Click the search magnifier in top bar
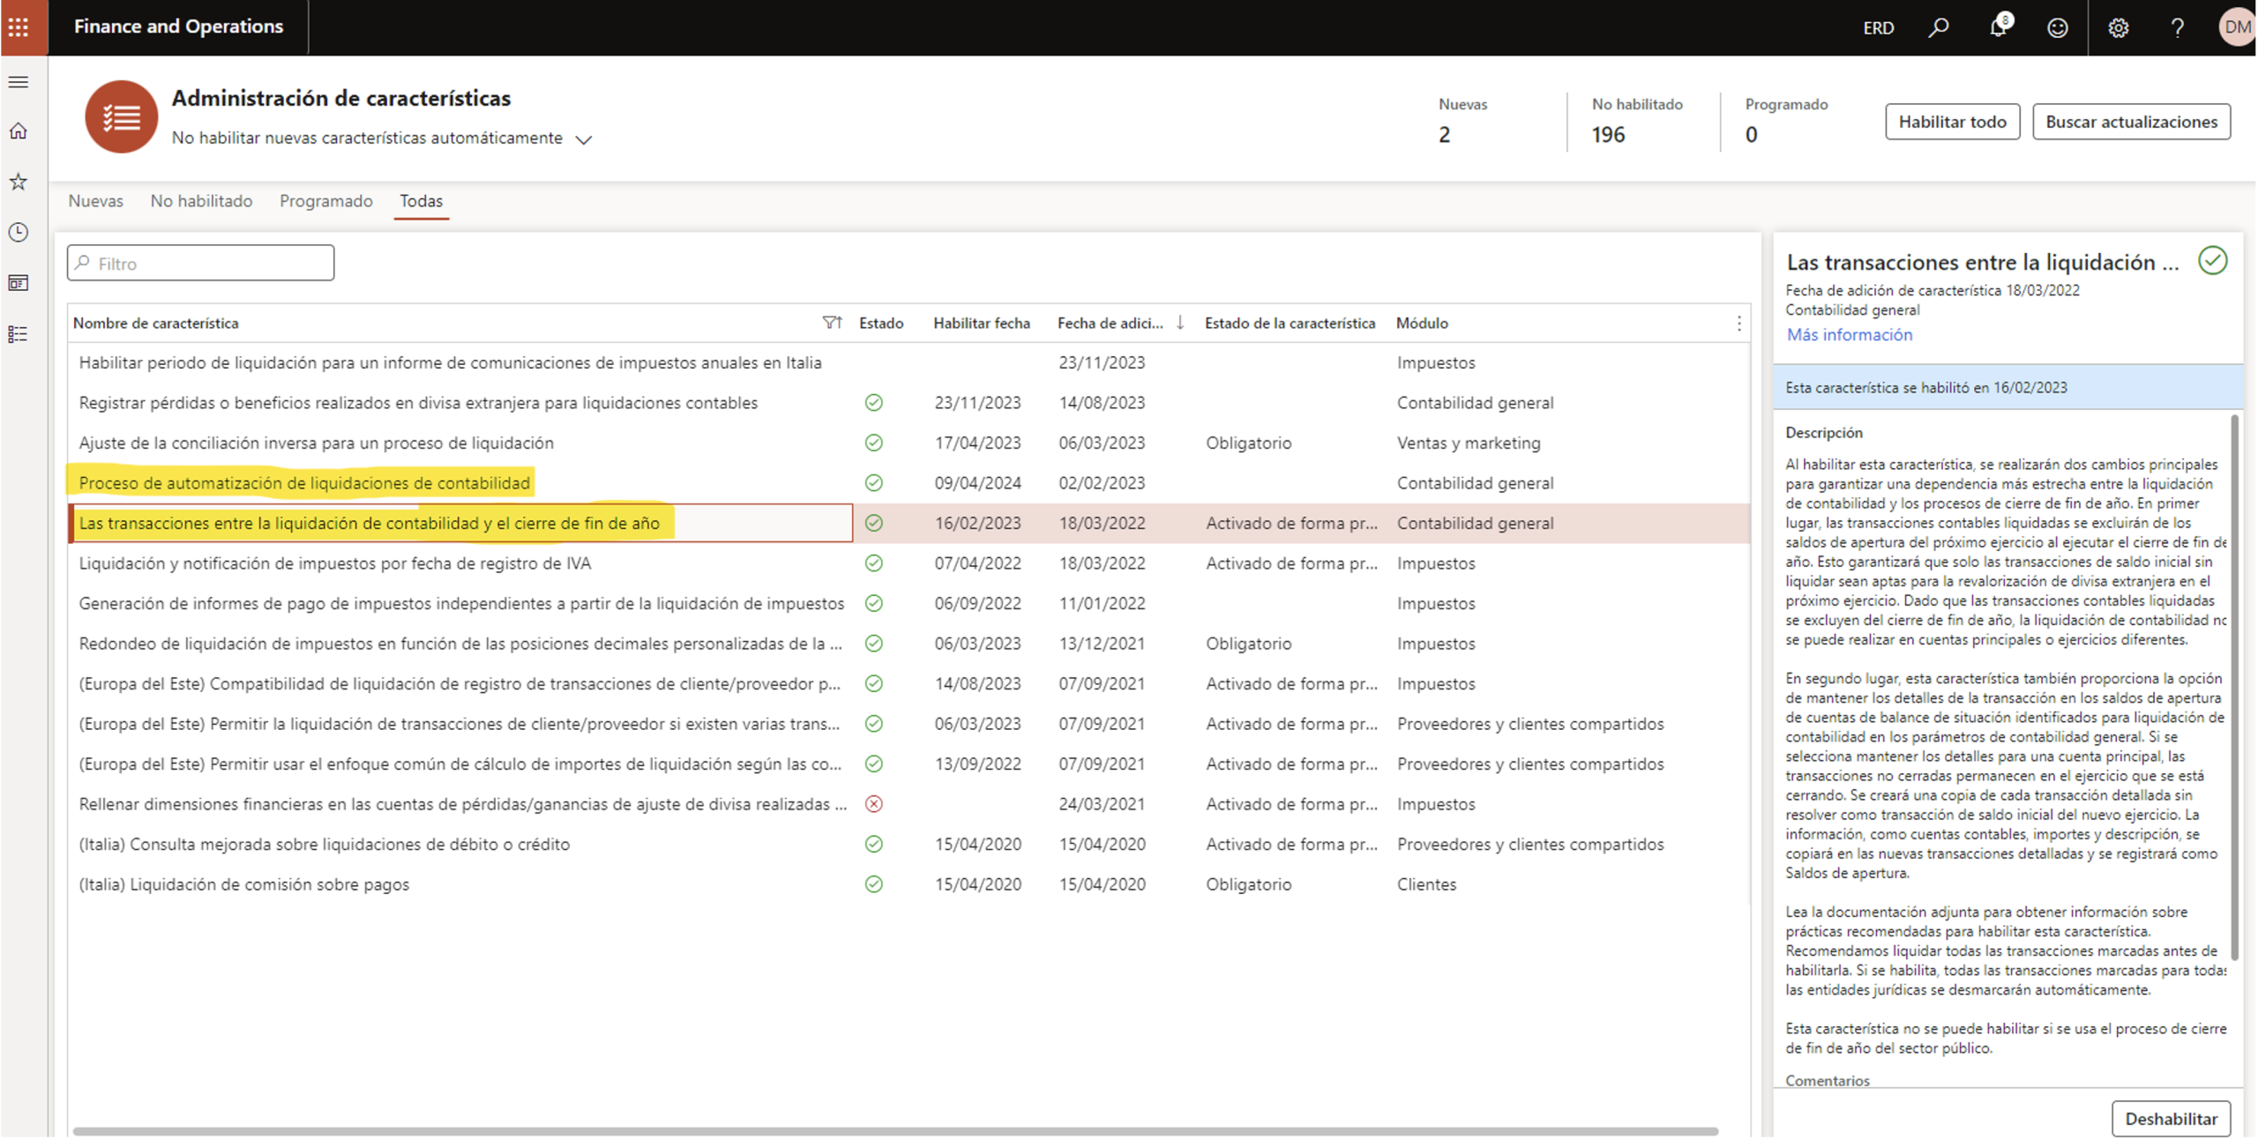 [1938, 27]
